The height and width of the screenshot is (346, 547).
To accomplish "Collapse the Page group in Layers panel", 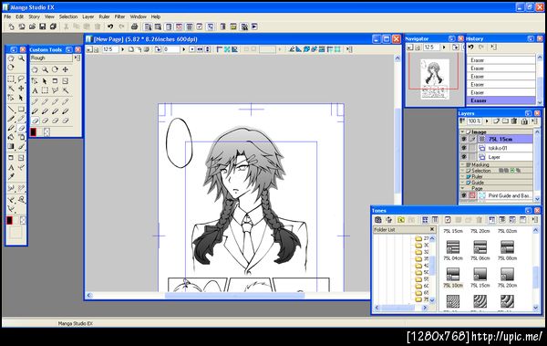I will click(x=462, y=188).
